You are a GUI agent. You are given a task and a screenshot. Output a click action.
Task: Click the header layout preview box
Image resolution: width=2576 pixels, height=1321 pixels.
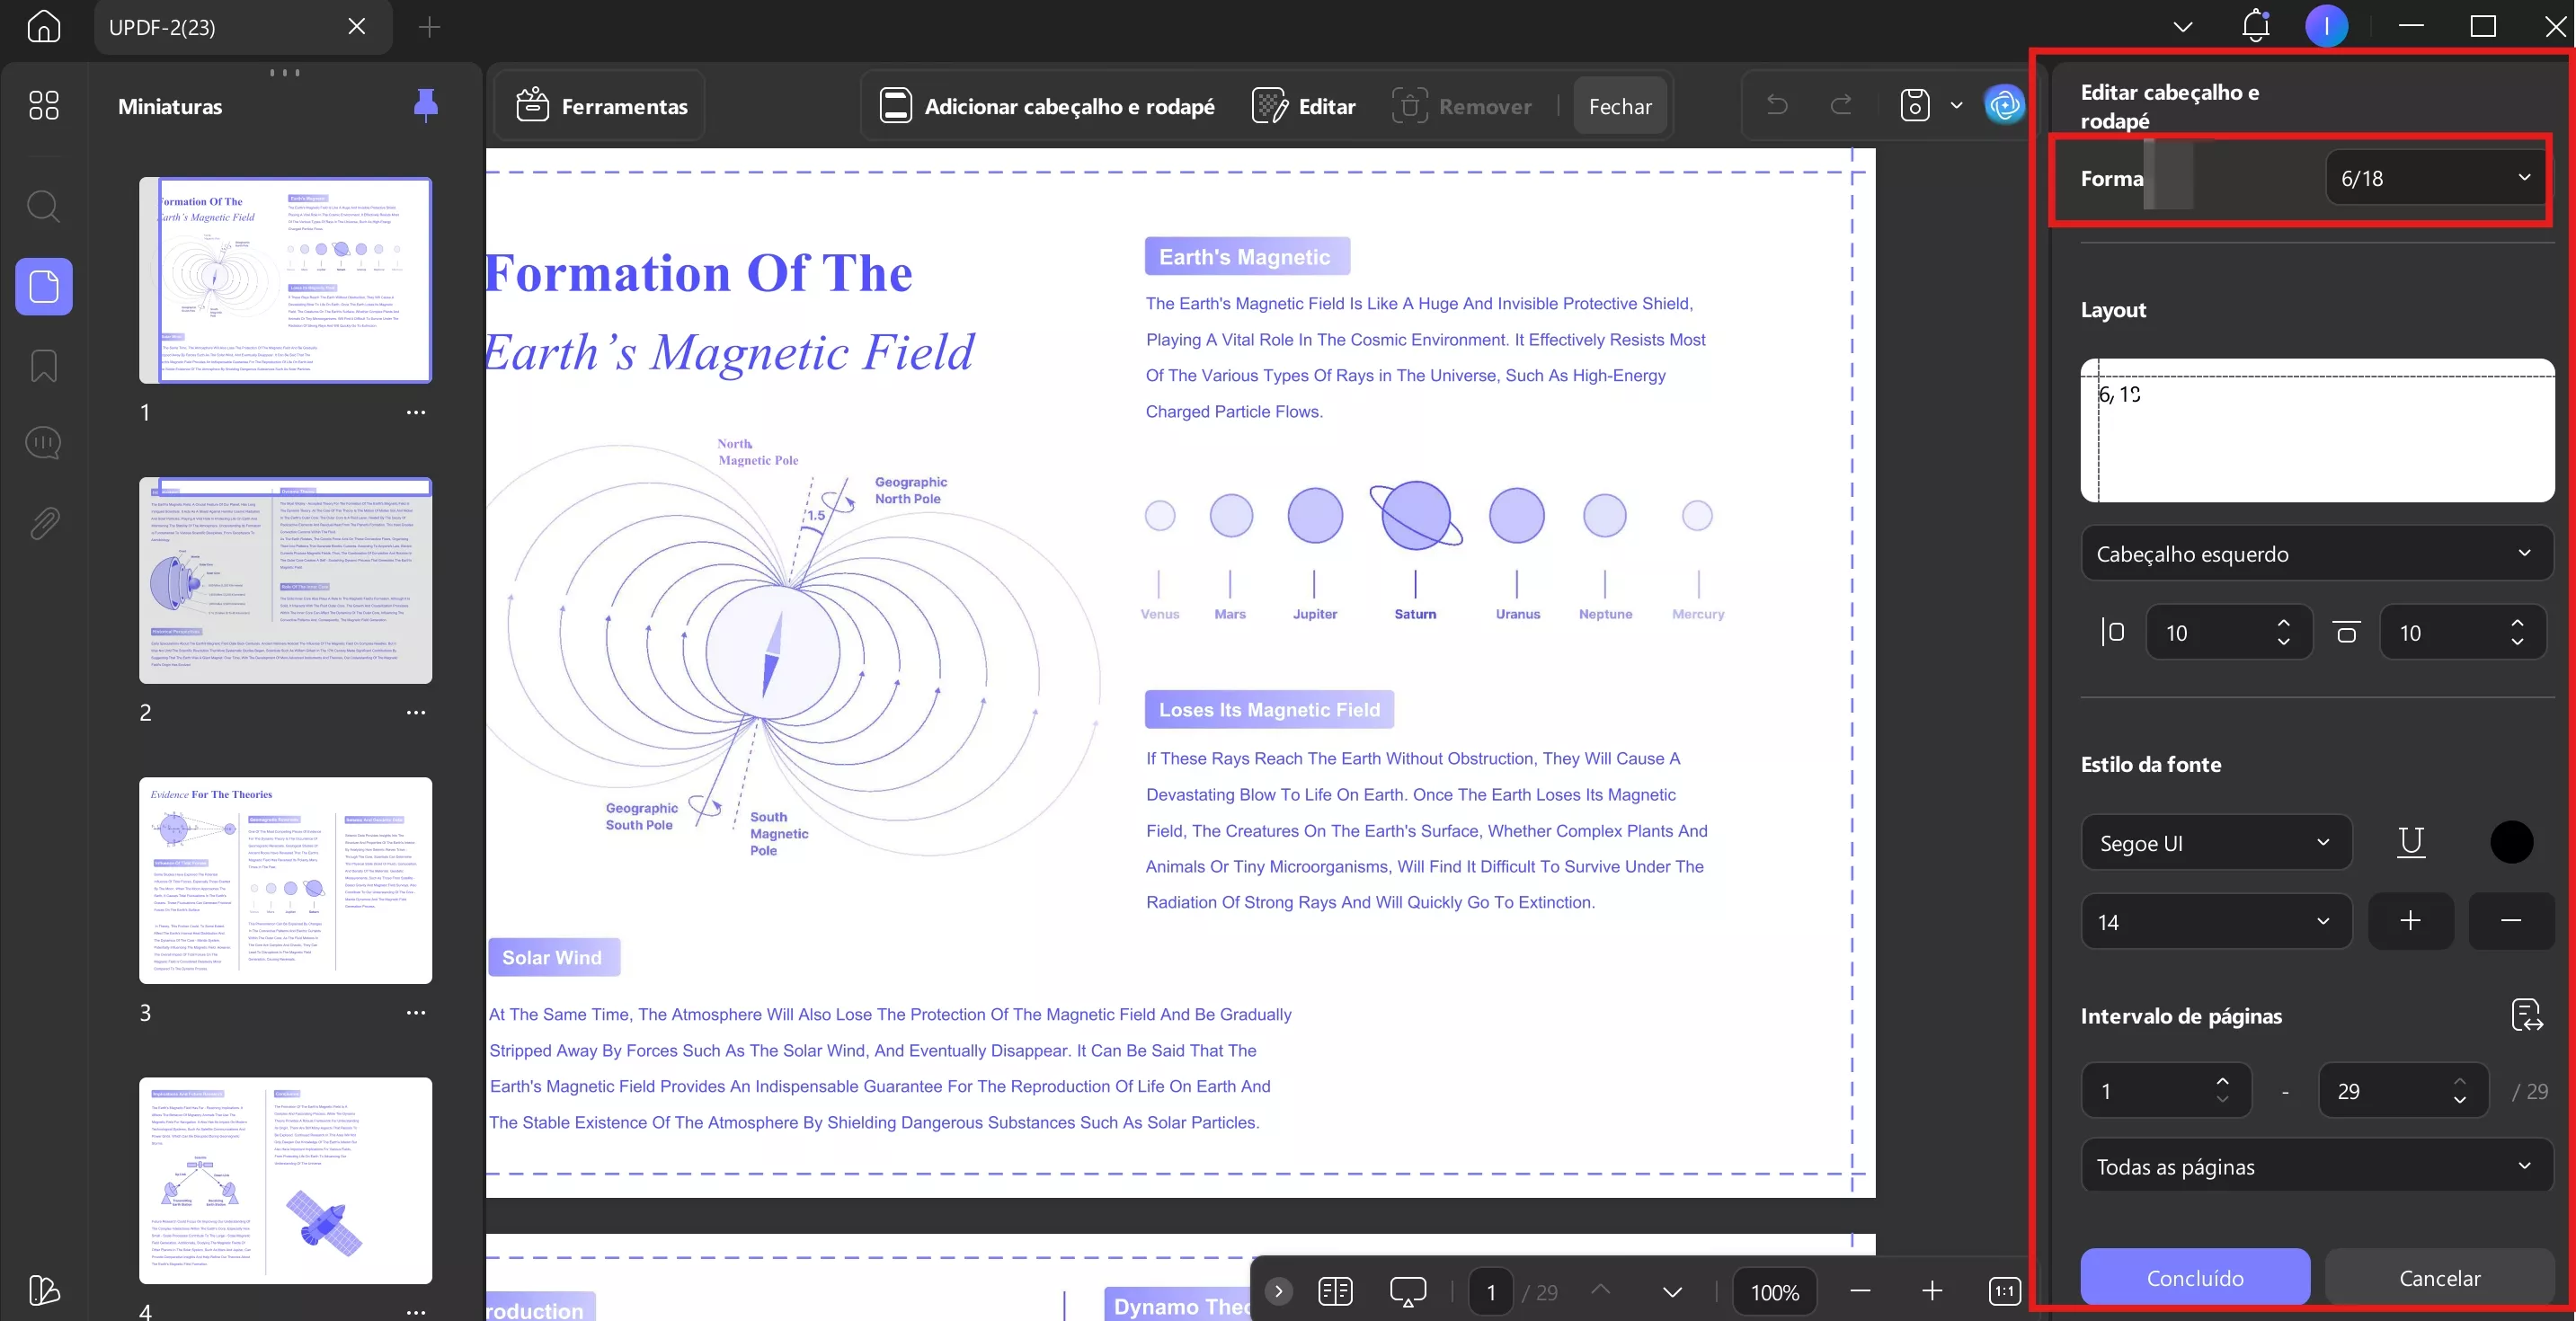pyautogui.click(x=2317, y=430)
